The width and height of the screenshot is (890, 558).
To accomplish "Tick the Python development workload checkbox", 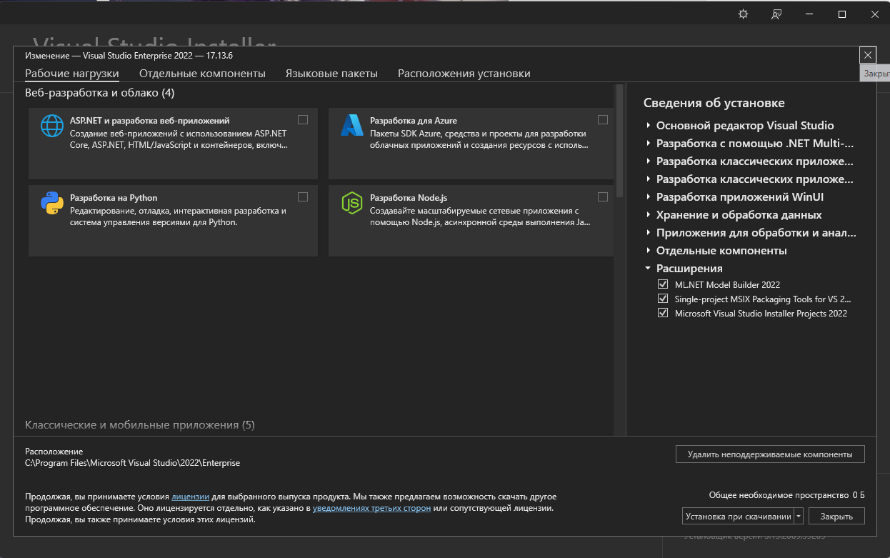I will pos(303,197).
